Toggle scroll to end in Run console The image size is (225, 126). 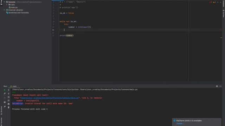8,100
